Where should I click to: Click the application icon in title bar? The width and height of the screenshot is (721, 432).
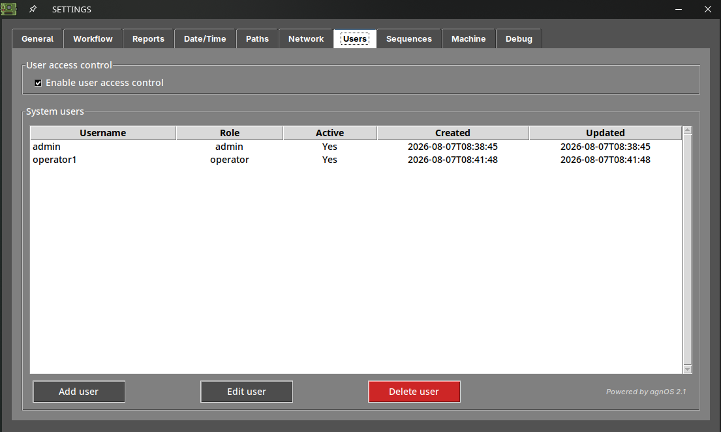coord(8,8)
